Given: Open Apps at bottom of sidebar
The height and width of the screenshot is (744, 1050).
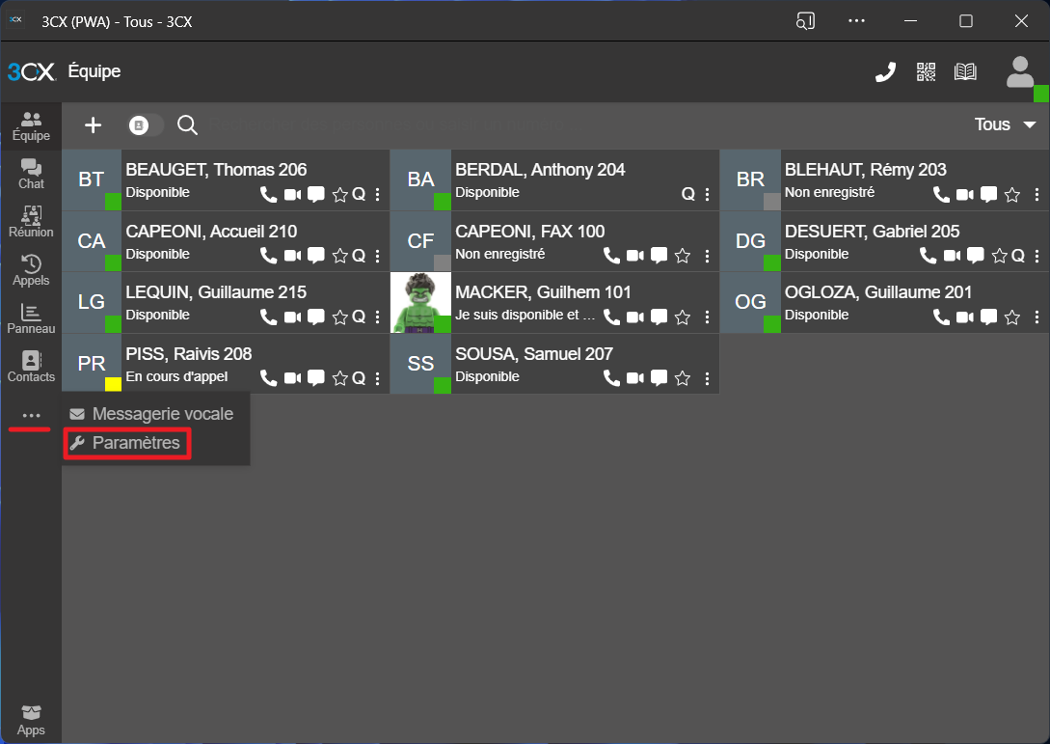Looking at the screenshot, I should (31, 721).
